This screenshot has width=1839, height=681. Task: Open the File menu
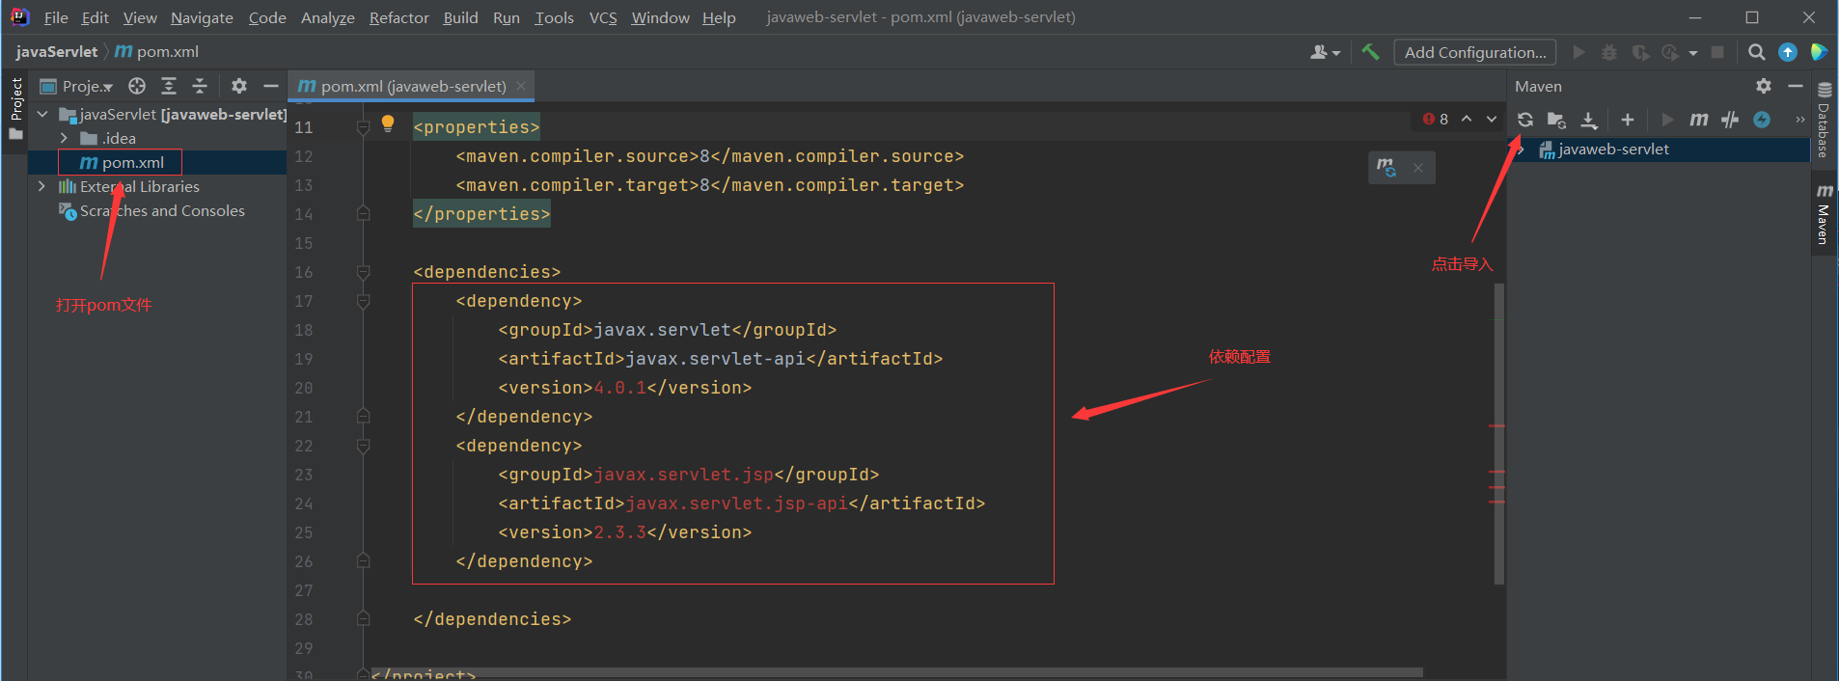click(56, 17)
